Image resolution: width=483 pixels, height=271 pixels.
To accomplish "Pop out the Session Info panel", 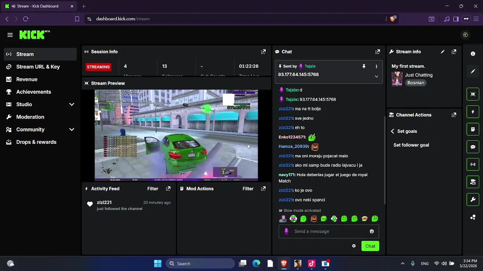I will 263,52.
